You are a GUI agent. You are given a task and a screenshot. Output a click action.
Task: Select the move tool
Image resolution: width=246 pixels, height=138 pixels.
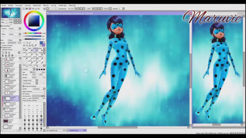tap(24, 46)
